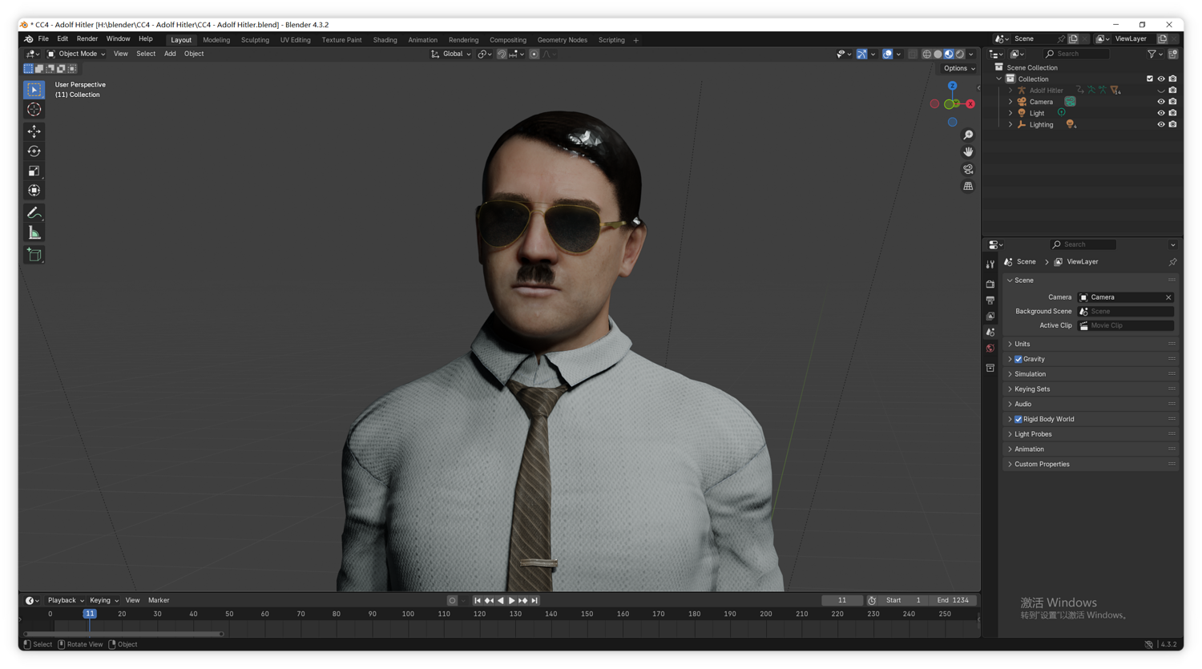1202x669 pixels.
Task: Select the Cursor tool in the toolbar
Action: (34, 110)
